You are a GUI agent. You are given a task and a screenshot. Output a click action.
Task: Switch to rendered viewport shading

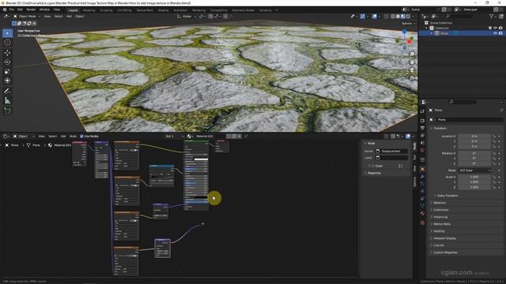[408, 16]
